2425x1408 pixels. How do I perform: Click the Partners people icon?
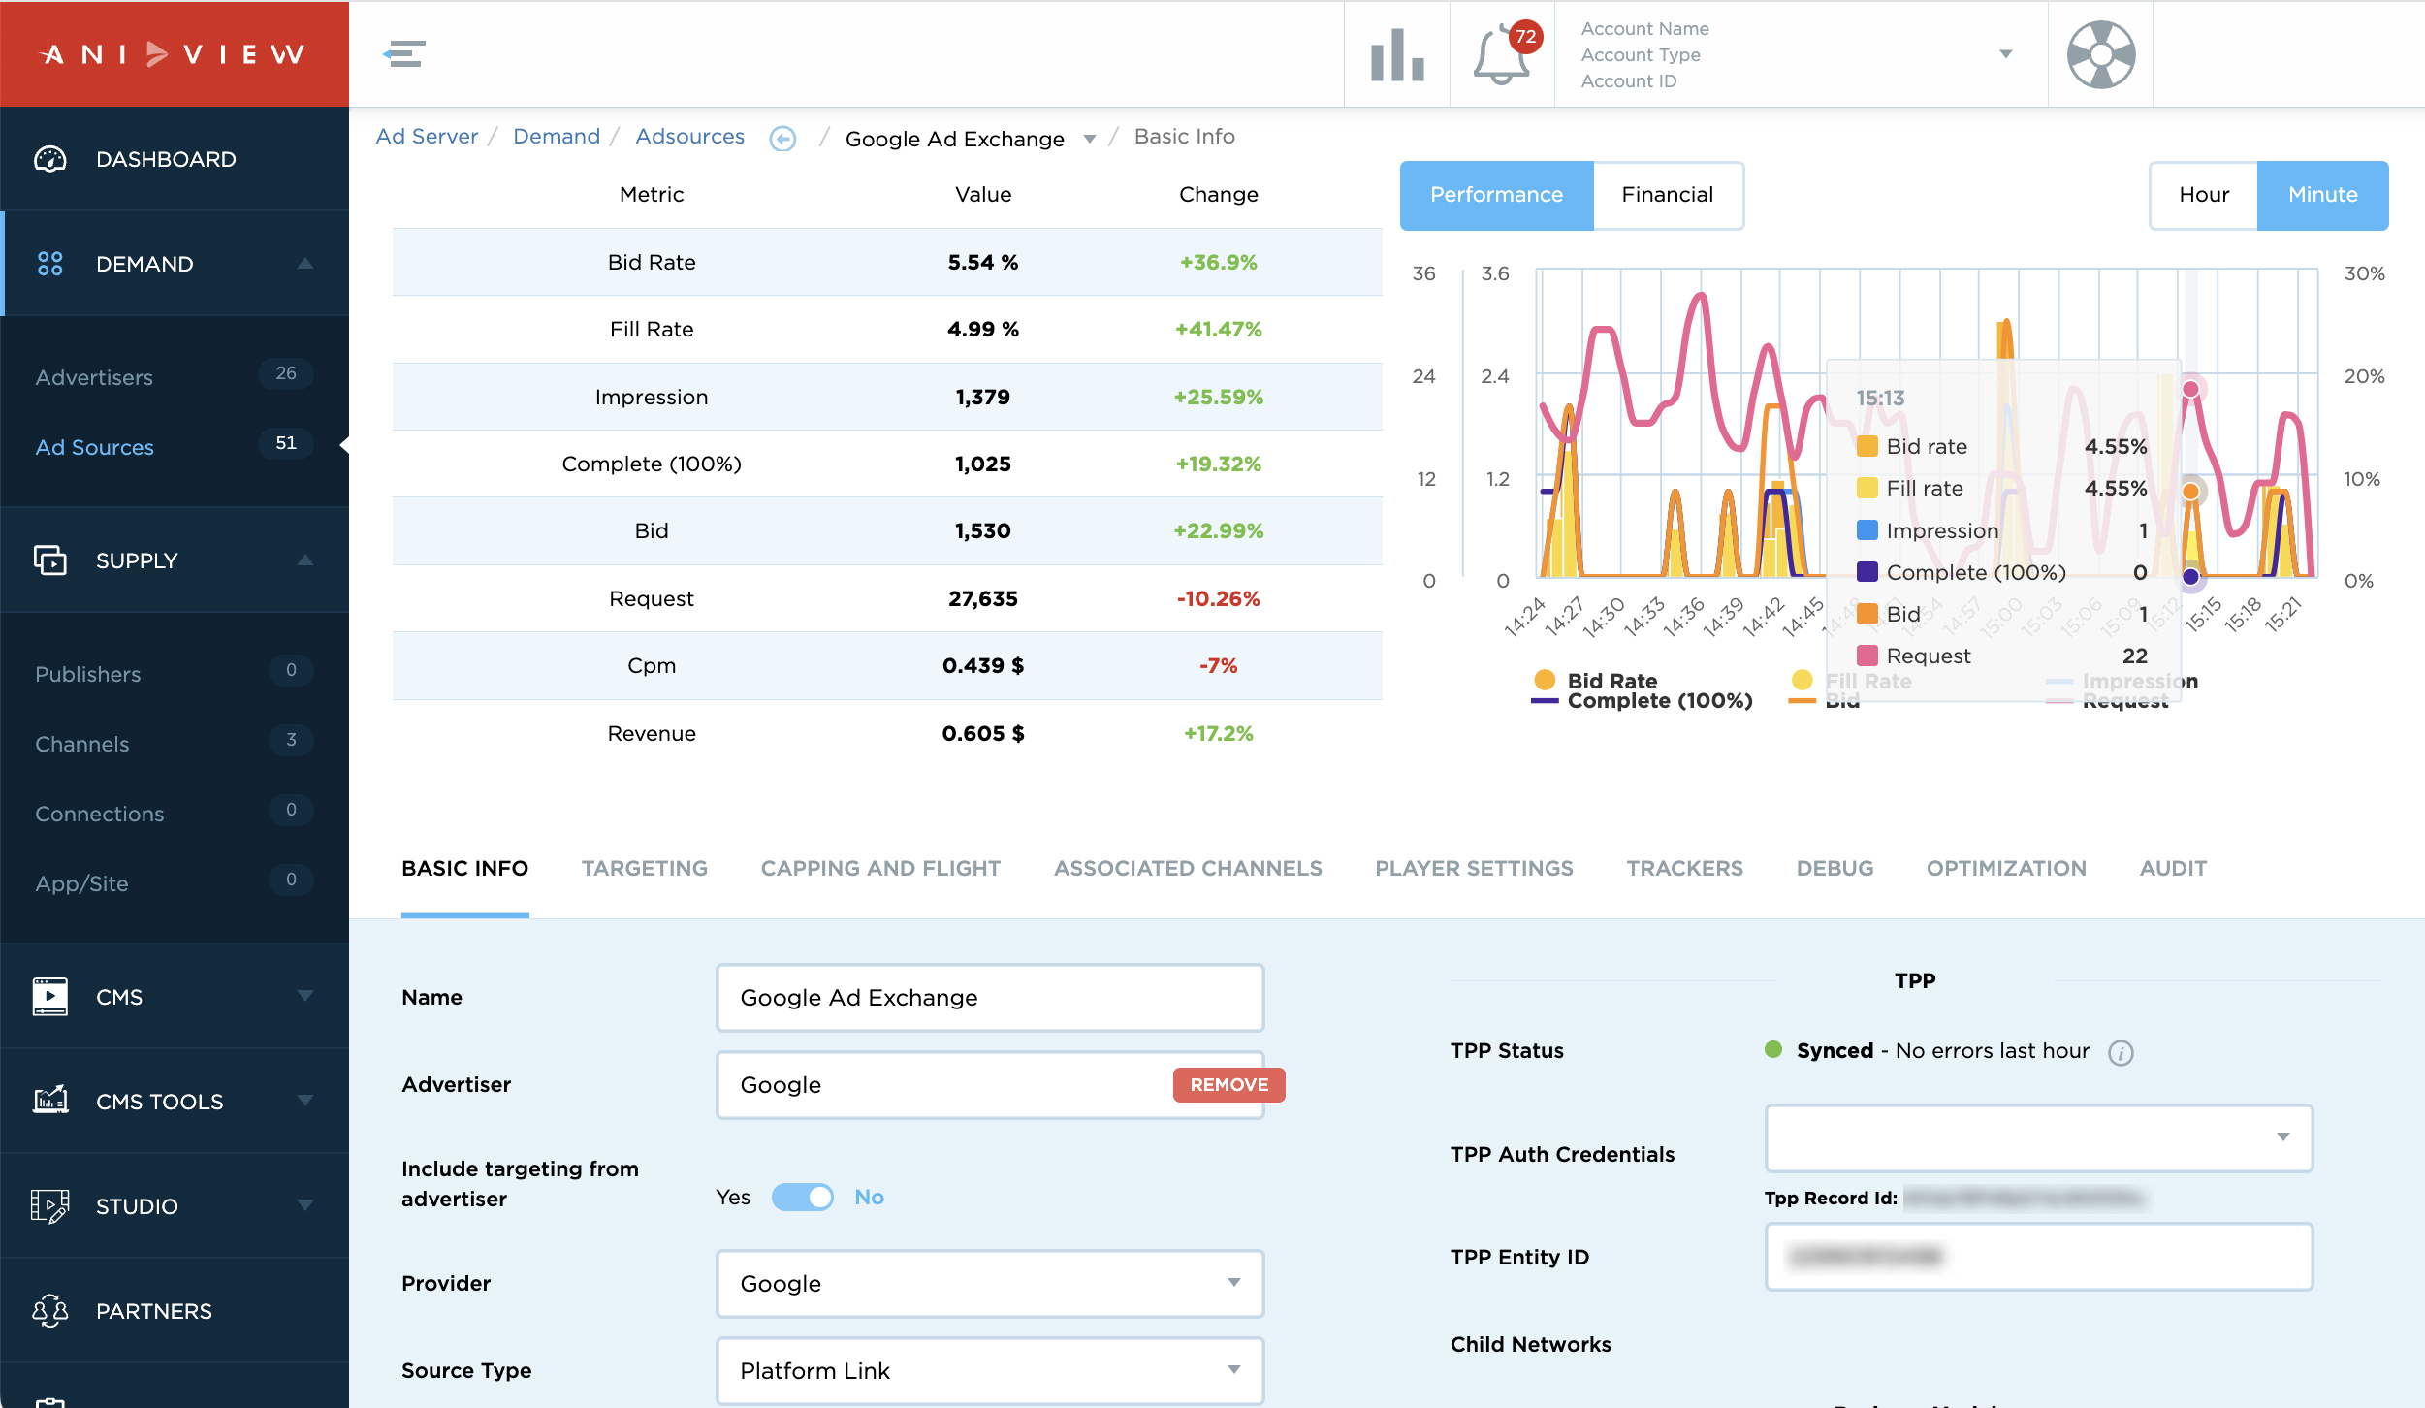50,1311
